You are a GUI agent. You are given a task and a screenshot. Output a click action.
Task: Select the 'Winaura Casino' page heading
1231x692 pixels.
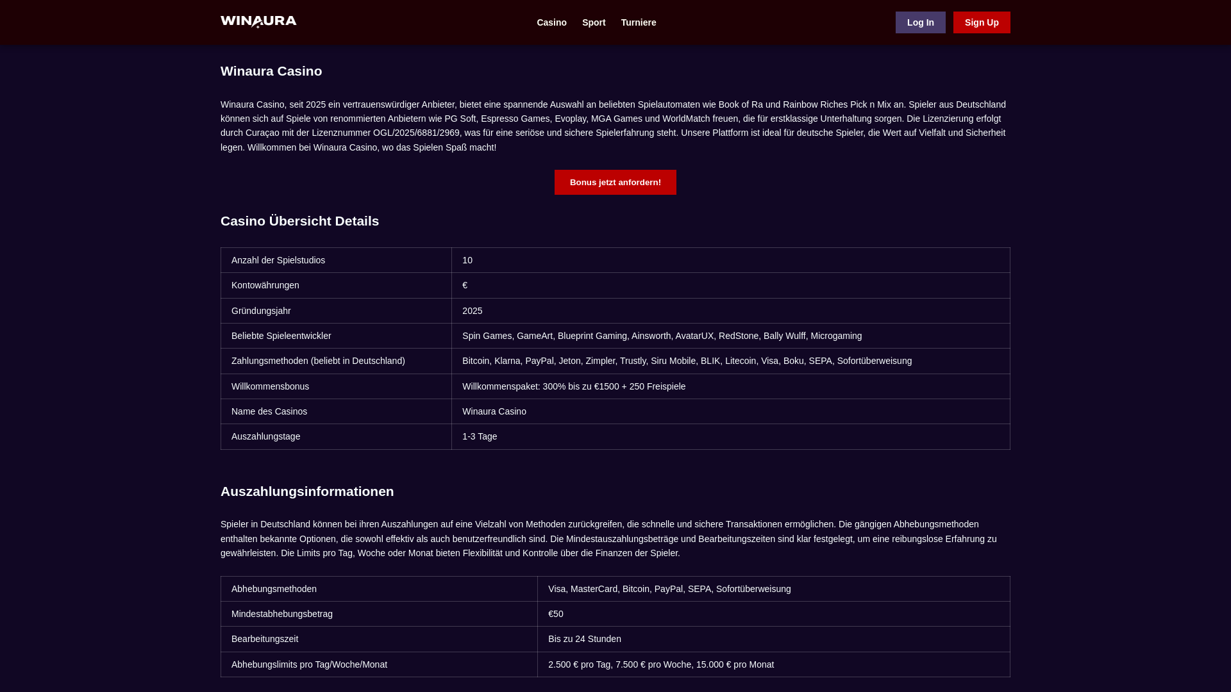(271, 71)
